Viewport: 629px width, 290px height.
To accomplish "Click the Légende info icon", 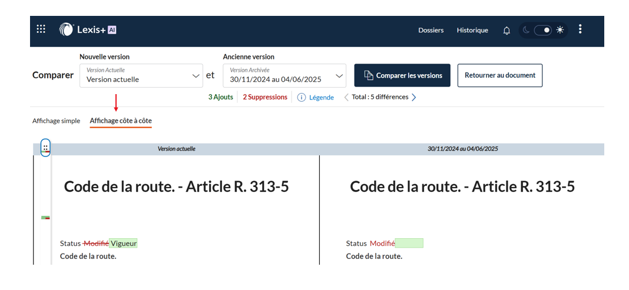I will coord(302,98).
